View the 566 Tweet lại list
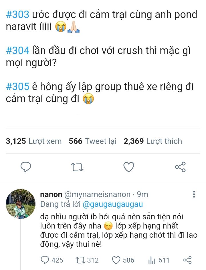Image resolution: width=206 pixels, height=270 pixels. (x=93, y=141)
